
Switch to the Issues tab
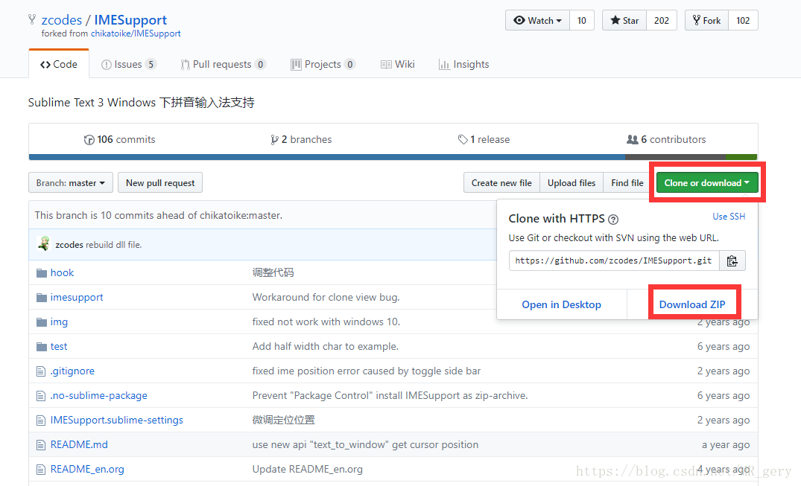[129, 64]
